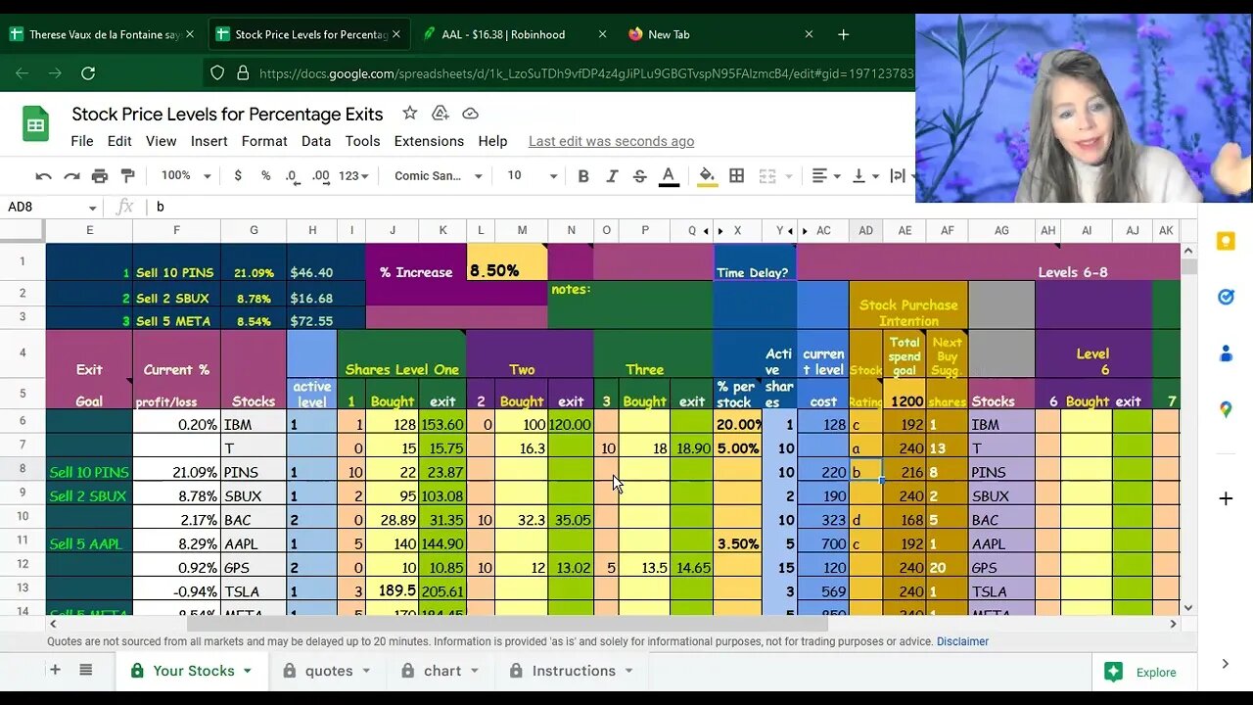This screenshot has width=1253, height=705.
Task: Open the Comic Sans font dropdown
Action: click(438, 176)
